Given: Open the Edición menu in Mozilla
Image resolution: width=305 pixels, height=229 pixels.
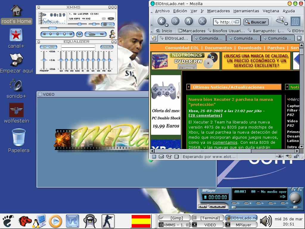Looking at the screenshot, I should point(180,11).
